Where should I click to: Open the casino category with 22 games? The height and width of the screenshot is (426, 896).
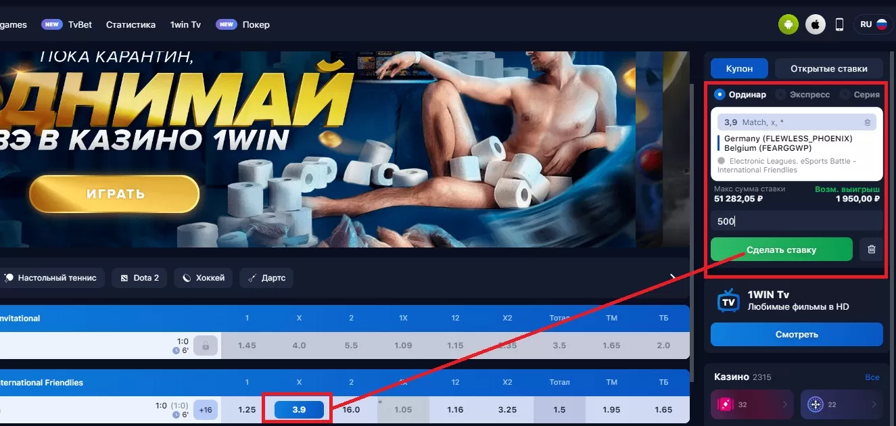click(x=841, y=404)
